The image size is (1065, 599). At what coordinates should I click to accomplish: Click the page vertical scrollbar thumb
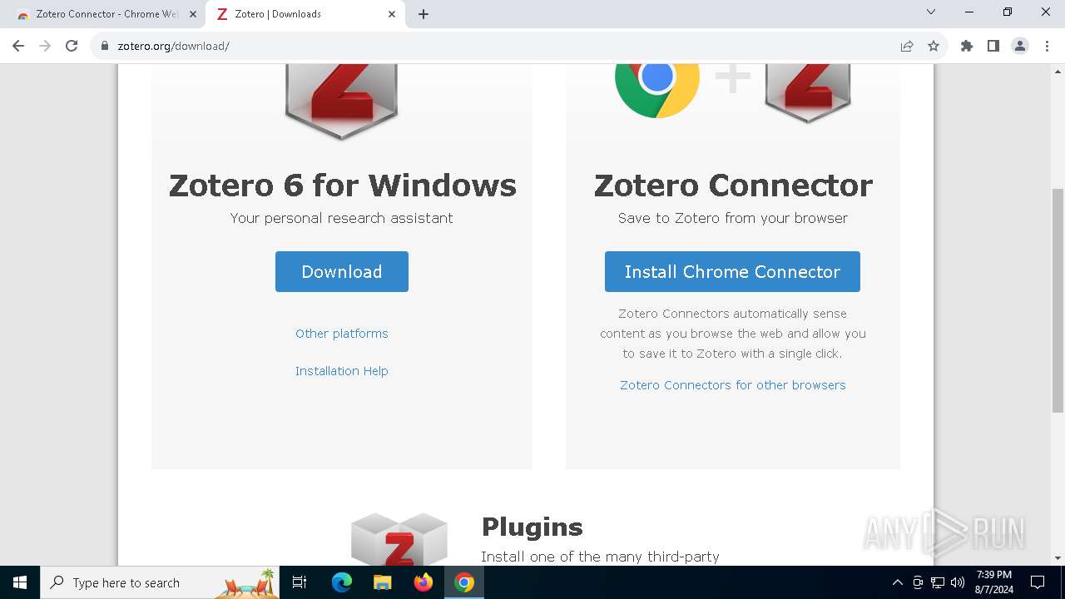1058,299
